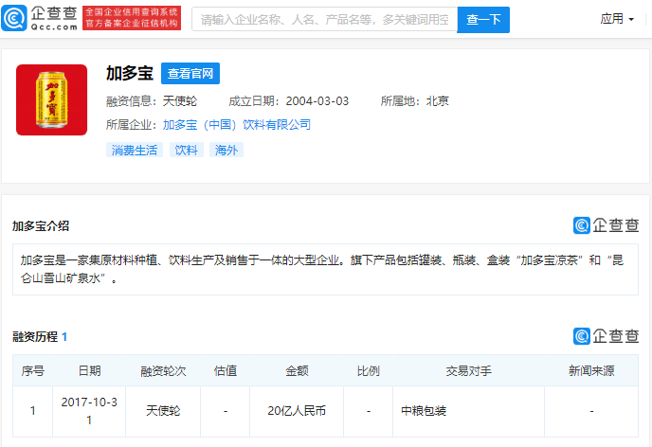652x447 pixels.
Task: Click the 交易对手 column header
Action: [468, 370]
